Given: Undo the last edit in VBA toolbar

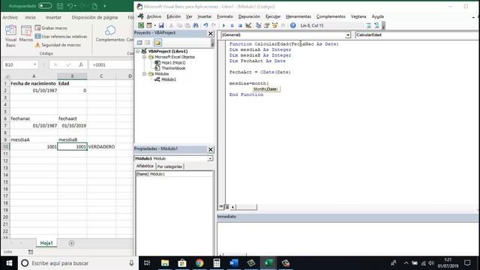Looking at the screenshot, I should coord(205,25).
